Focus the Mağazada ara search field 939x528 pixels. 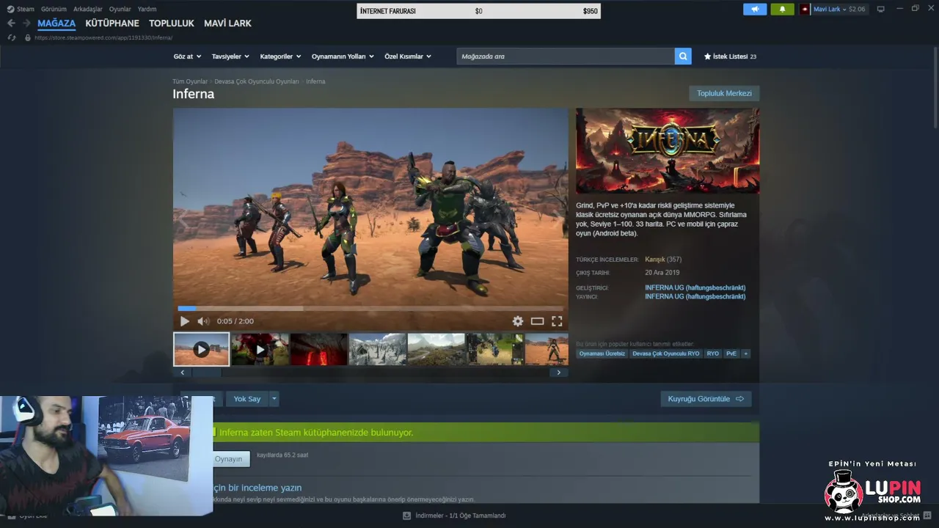pos(566,56)
